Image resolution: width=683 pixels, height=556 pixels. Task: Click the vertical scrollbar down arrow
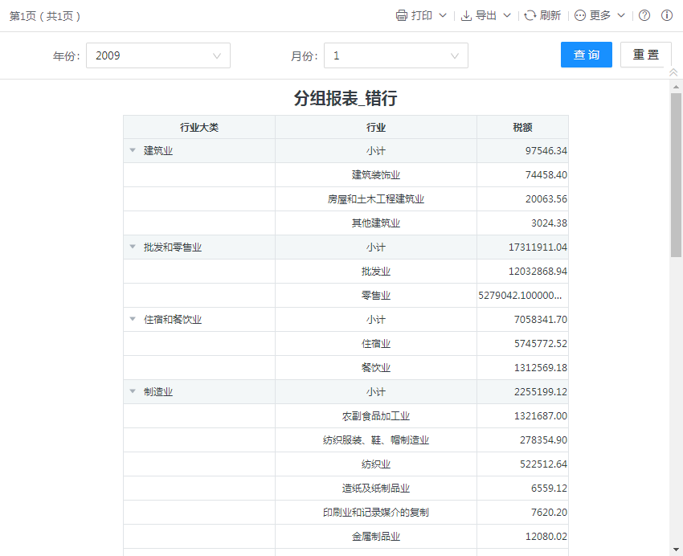[x=677, y=550]
